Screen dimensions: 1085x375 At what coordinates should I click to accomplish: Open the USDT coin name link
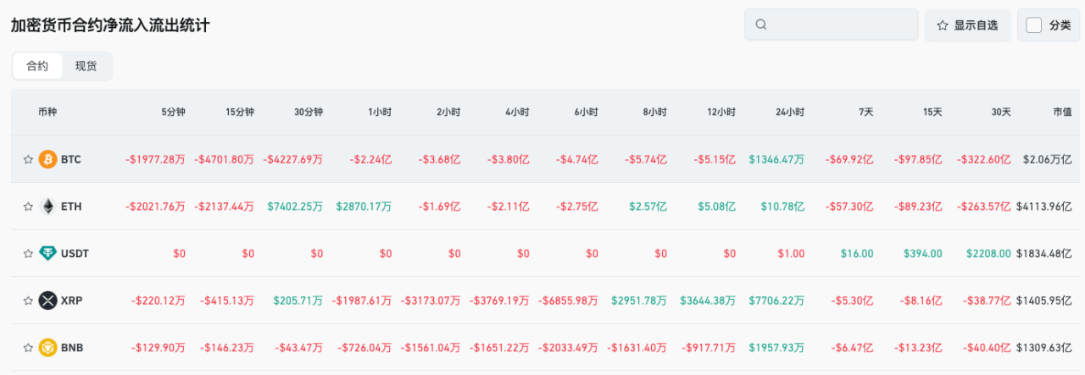[x=74, y=253]
